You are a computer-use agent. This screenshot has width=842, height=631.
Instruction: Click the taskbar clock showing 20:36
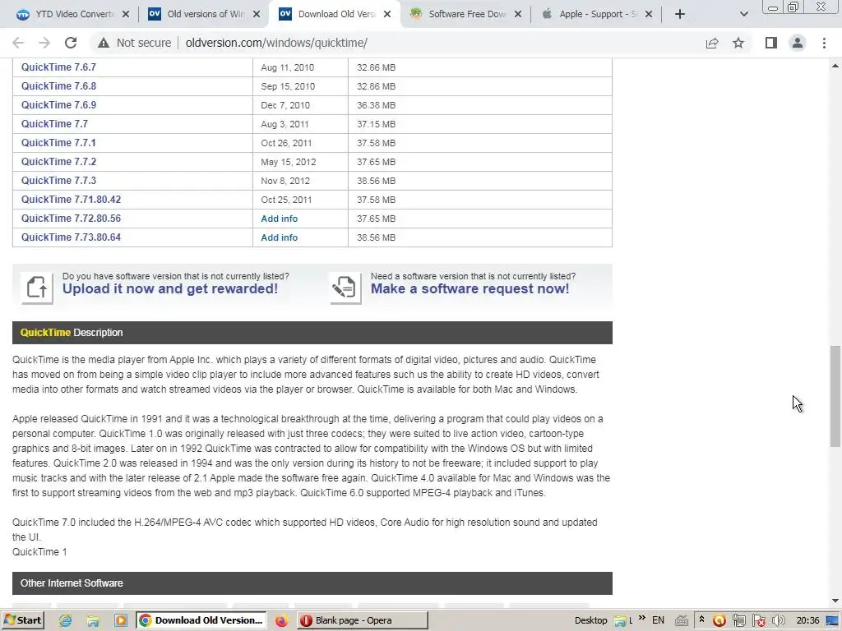807,620
